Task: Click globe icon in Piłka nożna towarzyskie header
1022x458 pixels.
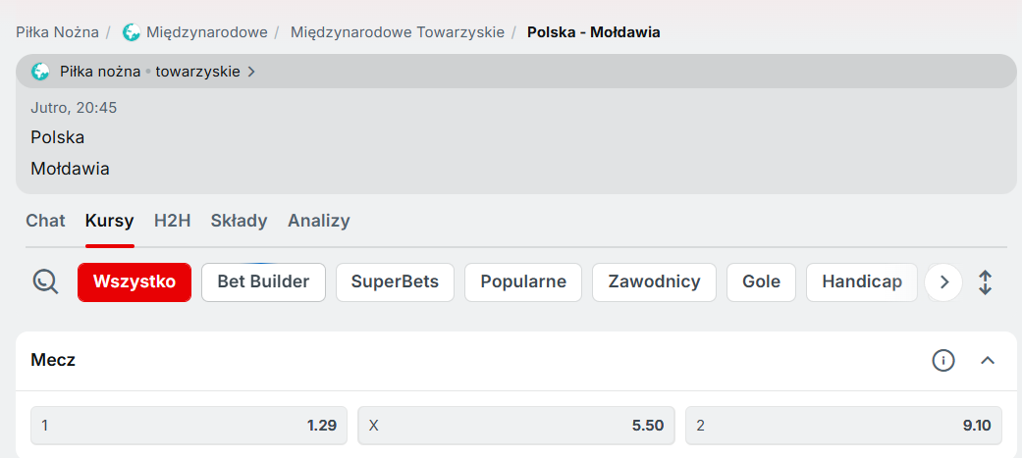Action: (40, 72)
